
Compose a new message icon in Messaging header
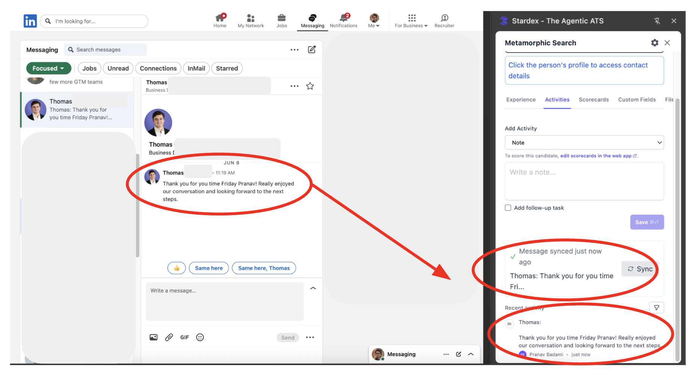click(x=312, y=50)
